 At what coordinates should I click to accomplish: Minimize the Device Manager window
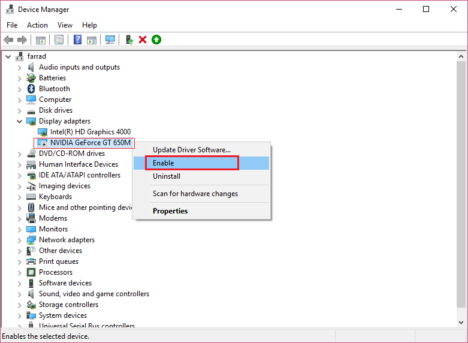pos(399,9)
